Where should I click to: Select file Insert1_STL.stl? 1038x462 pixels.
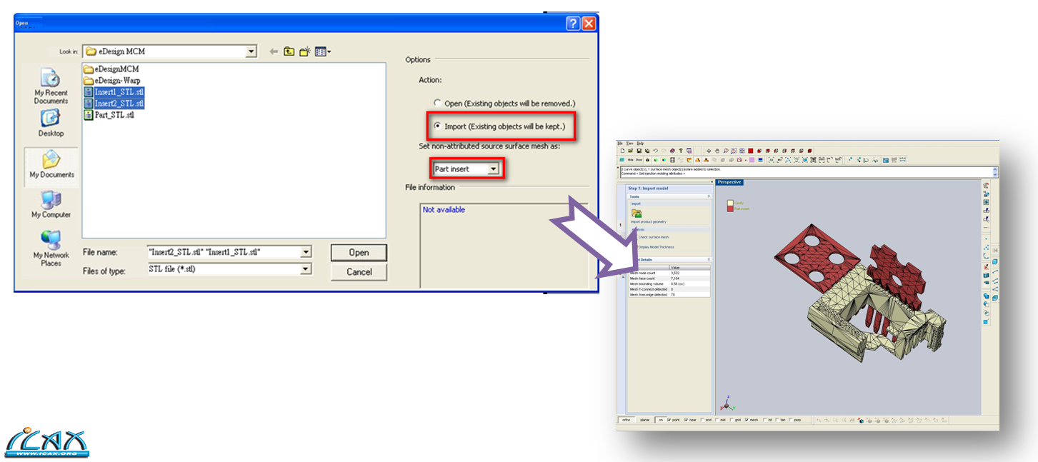(114, 92)
